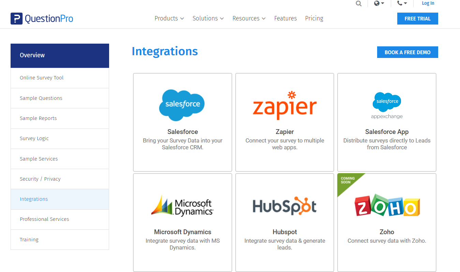Click the Zoho card title

click(387, 232)
